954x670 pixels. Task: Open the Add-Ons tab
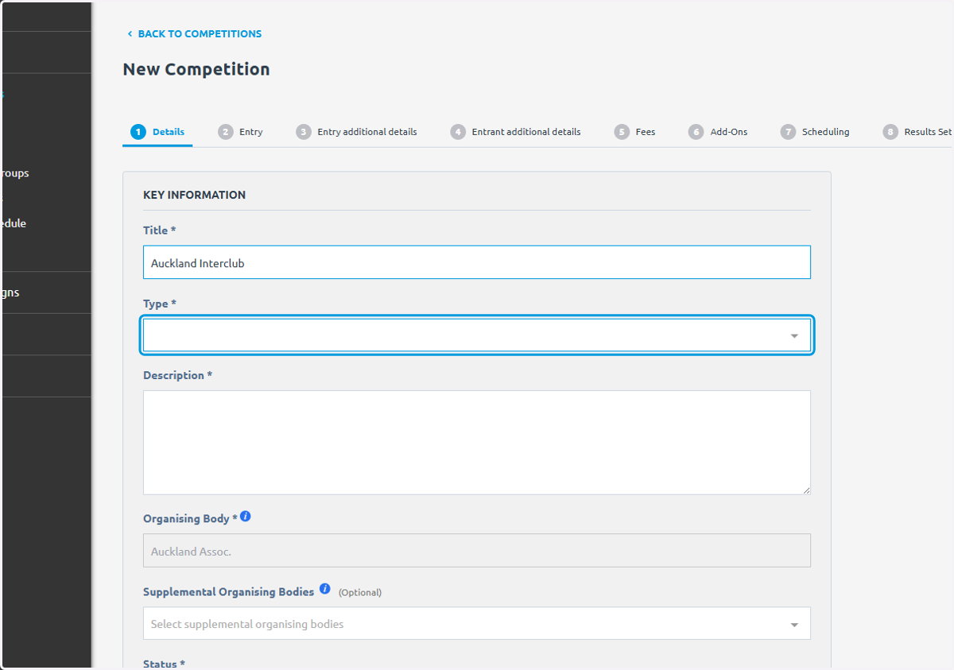[718, 132]
